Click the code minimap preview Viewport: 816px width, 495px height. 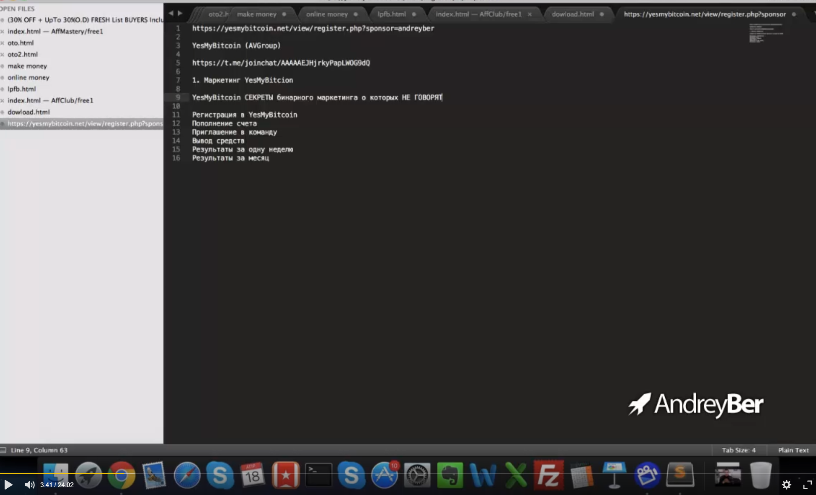[x=765, y=33]
